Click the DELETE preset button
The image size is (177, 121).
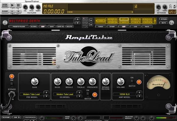pos(69,27)
